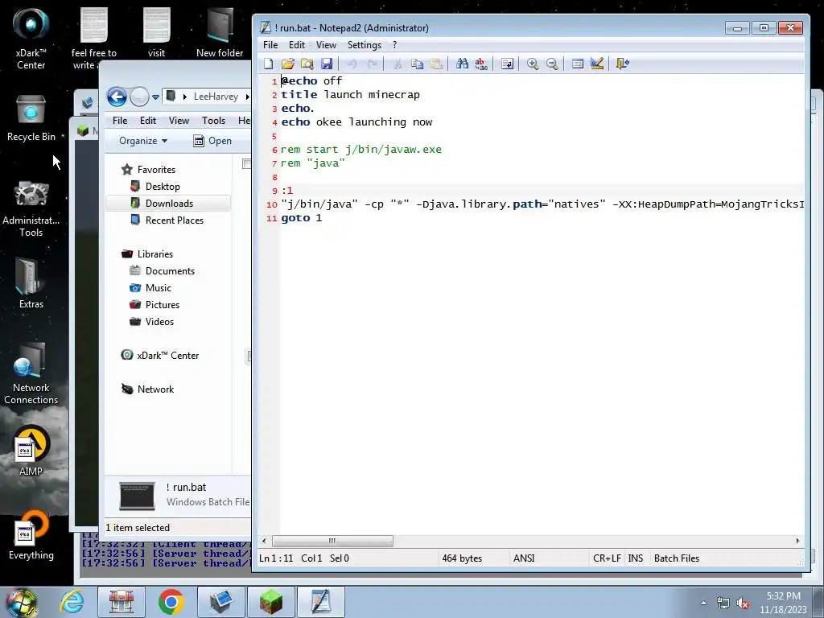
Task: Select the Extras desktop icon
Action: click(31, 284)
